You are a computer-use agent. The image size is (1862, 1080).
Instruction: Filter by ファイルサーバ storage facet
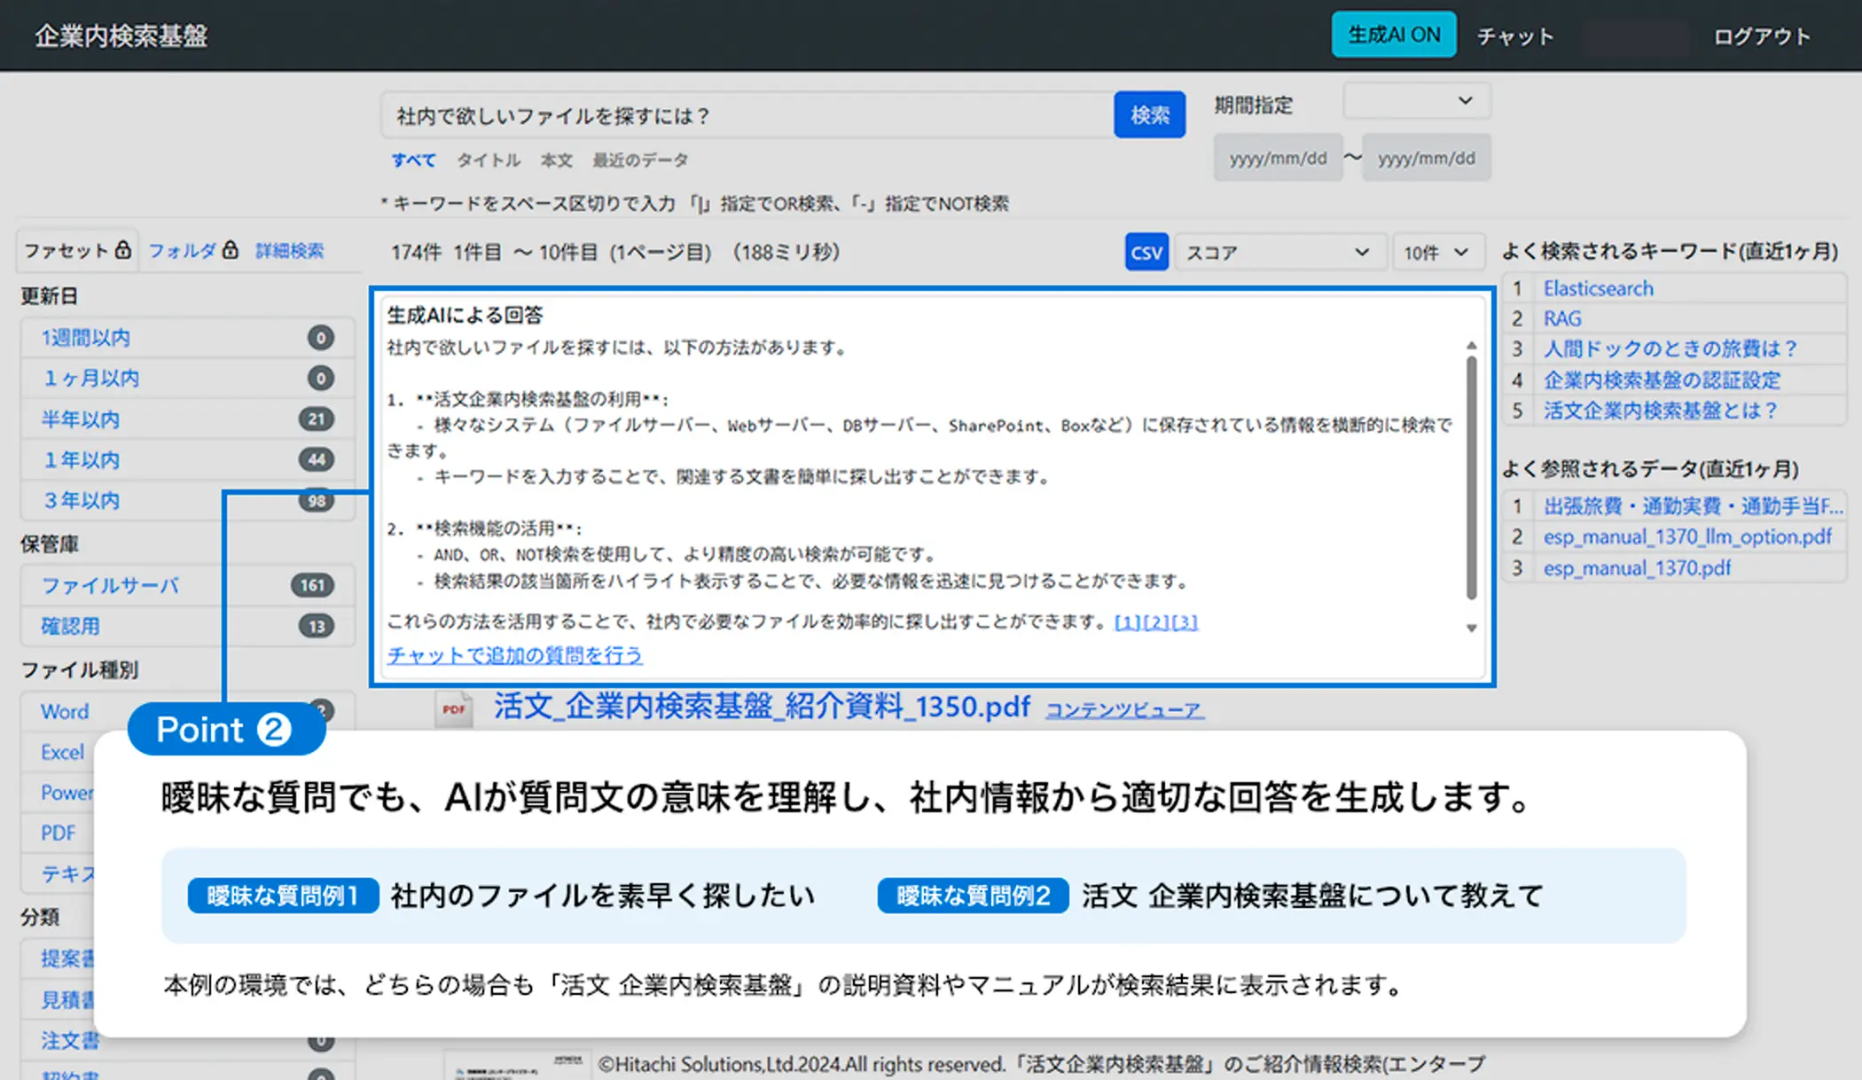[x=110, y=585]
